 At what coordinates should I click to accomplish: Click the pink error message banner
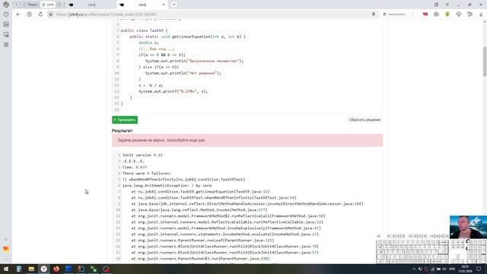[247, 140]
